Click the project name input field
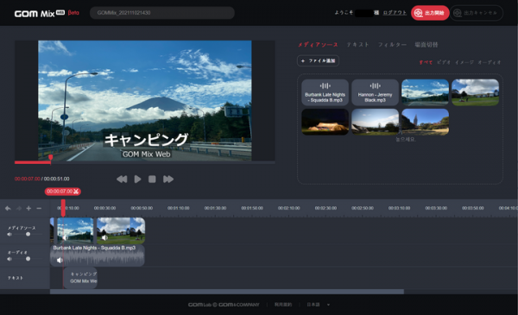Viewport: 518px width, 315px height. tap(162, 13)
